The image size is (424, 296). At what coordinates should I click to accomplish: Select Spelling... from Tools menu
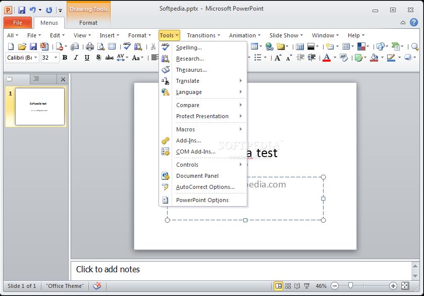tap(203, 47)
